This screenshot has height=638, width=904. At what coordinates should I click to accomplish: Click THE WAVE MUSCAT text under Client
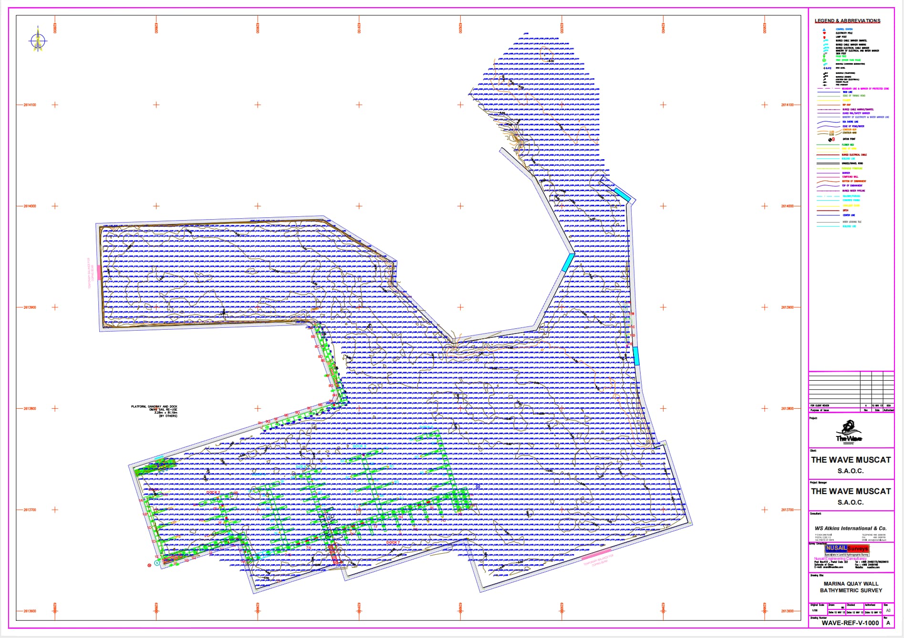(851, 460)
